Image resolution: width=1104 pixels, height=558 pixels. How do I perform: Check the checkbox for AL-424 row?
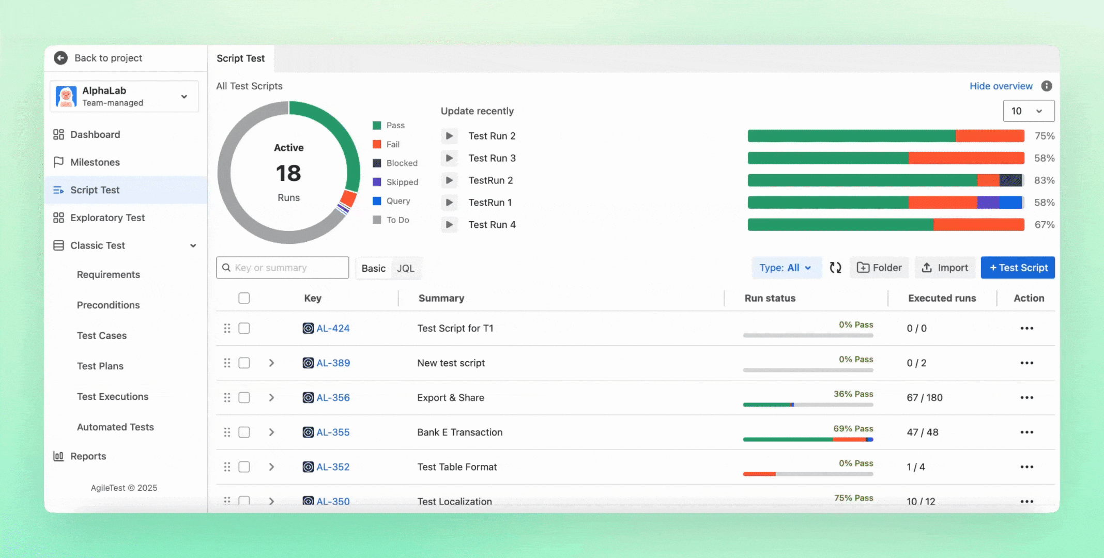244,329
